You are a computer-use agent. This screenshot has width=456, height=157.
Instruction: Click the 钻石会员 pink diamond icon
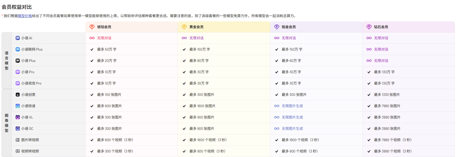pyautogui.click(x=369, y=27)
